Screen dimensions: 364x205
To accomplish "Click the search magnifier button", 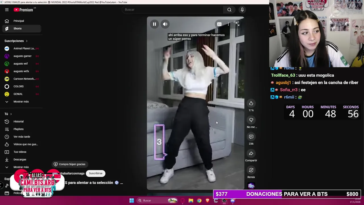I will pos(229,10).
